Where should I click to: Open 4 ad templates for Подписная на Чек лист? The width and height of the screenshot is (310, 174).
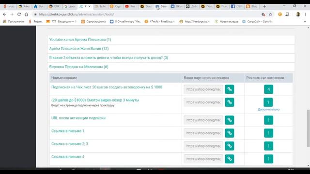268,89
